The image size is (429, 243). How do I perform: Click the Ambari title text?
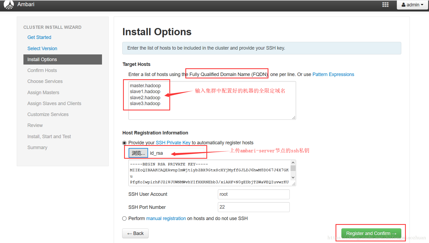(x=26, y=4)
